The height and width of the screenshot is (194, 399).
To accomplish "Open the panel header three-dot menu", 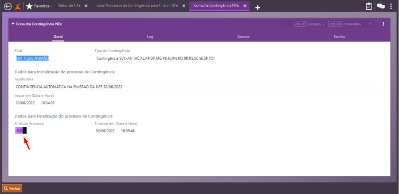I will pos(383,24).
